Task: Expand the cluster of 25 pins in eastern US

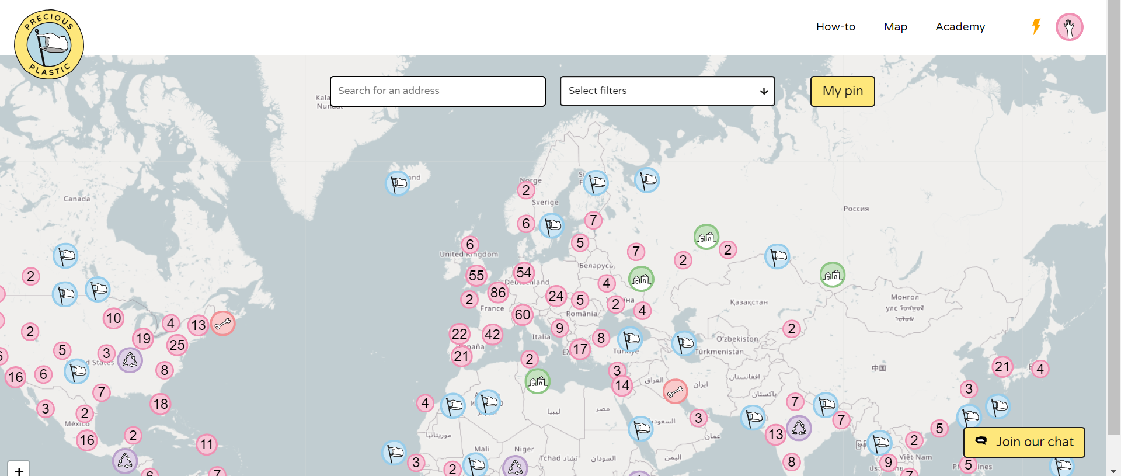Action: pos(177,345)
